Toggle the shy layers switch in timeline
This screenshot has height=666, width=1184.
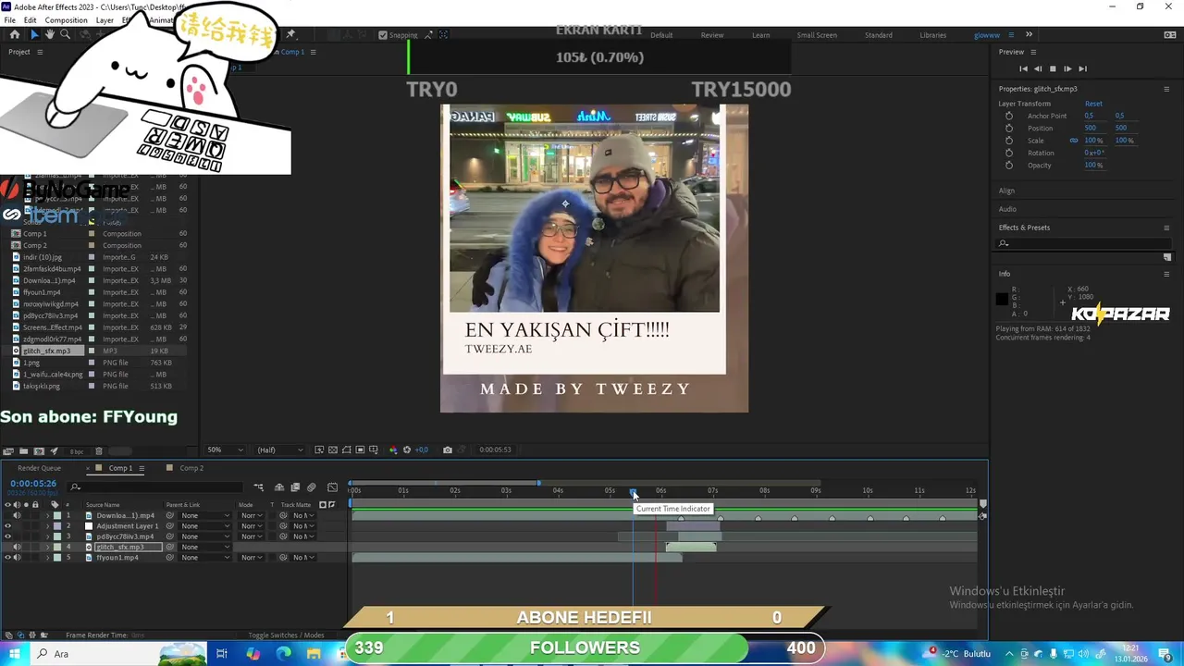(279, 487)
